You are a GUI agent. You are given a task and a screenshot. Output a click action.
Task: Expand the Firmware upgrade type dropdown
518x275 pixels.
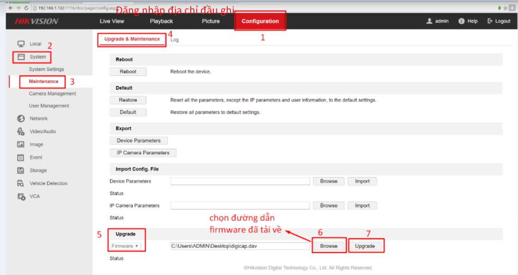tap(124, 246)
